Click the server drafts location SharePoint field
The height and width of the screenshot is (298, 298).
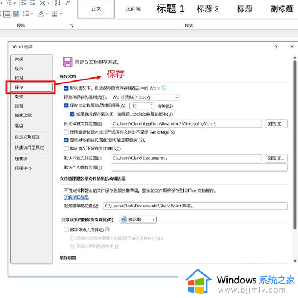click(x=195, y=206)
